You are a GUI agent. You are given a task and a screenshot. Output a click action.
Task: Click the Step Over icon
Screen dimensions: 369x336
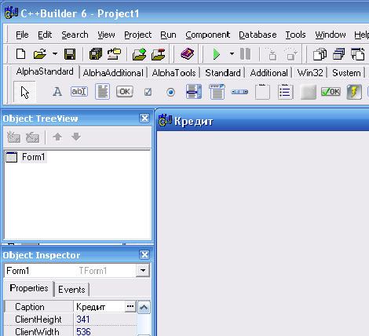(x=290, y=54)
